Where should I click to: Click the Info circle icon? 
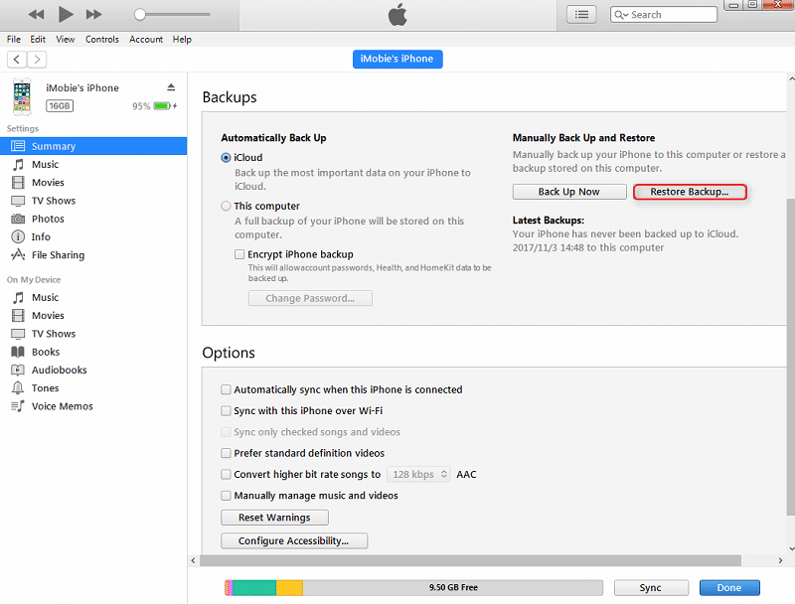point(18,236)
